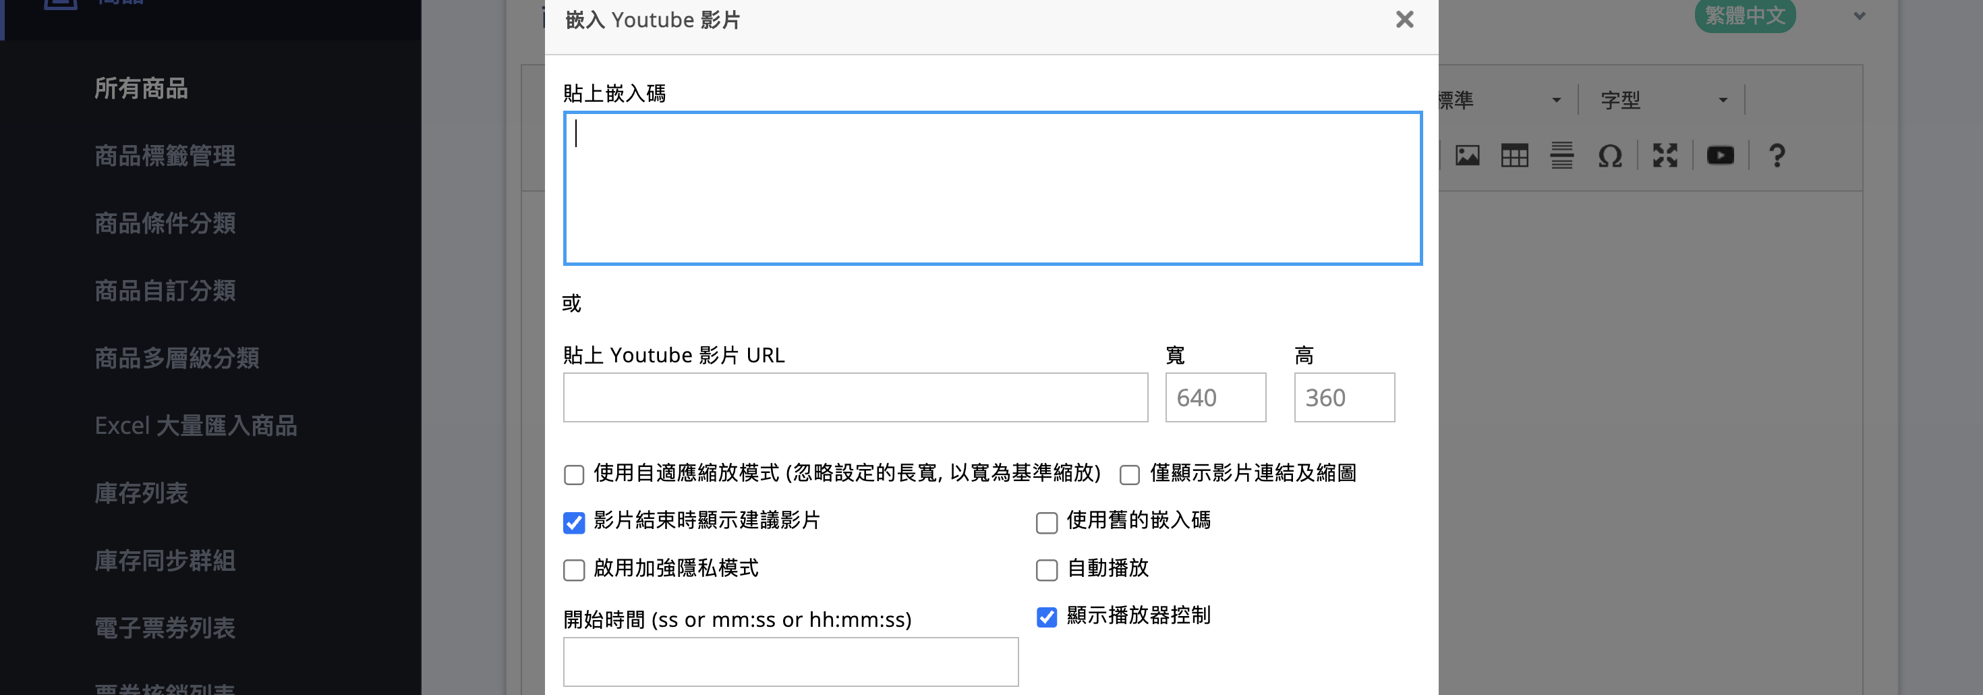The width and height of the screenshot is (1983, 695).
Task: Click the special character omega icon
Action: pyautogui.click(x=1609, y=156)
